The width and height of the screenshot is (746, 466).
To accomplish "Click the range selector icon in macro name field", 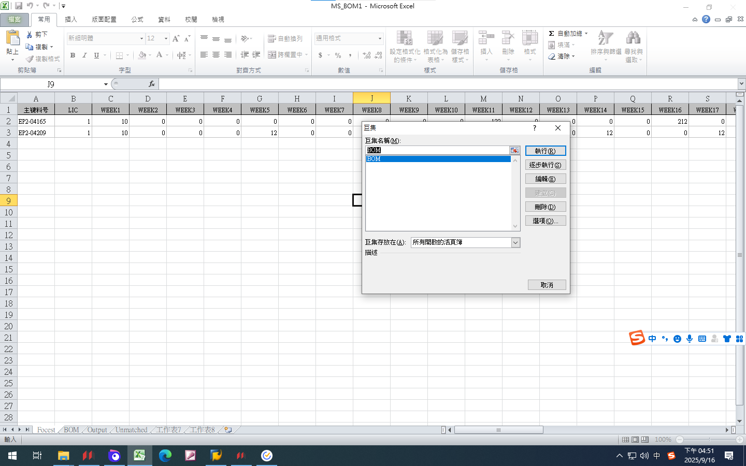I will pyautogui.click(x=514, y=150).
